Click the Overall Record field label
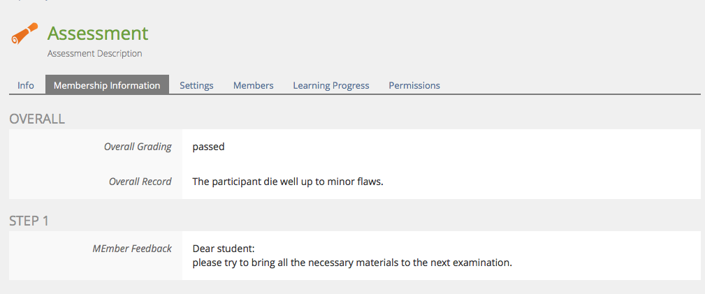 click(140, 182)
